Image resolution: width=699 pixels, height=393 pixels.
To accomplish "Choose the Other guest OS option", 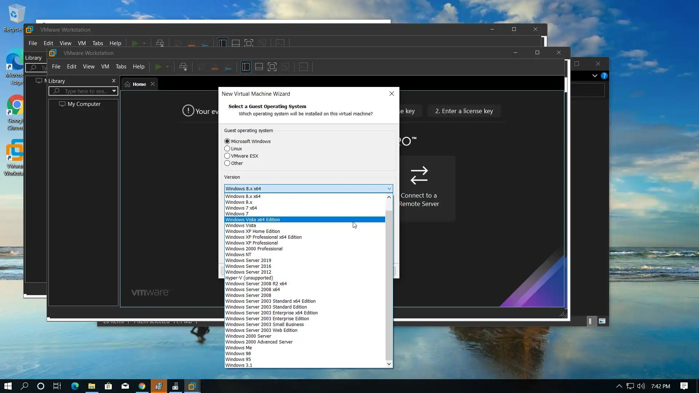I will pos(227,163).
